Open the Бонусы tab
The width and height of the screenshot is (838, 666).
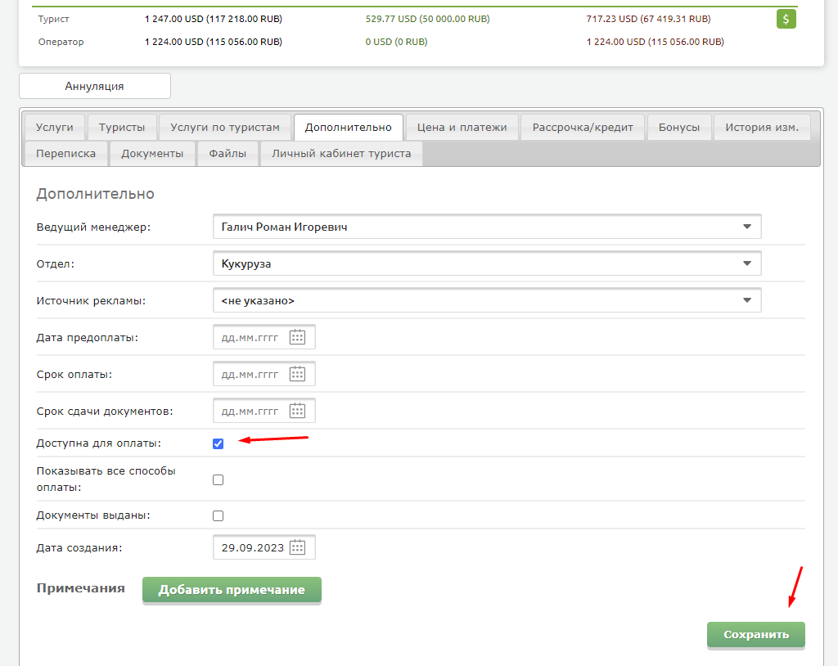click(x=679, y=127)
